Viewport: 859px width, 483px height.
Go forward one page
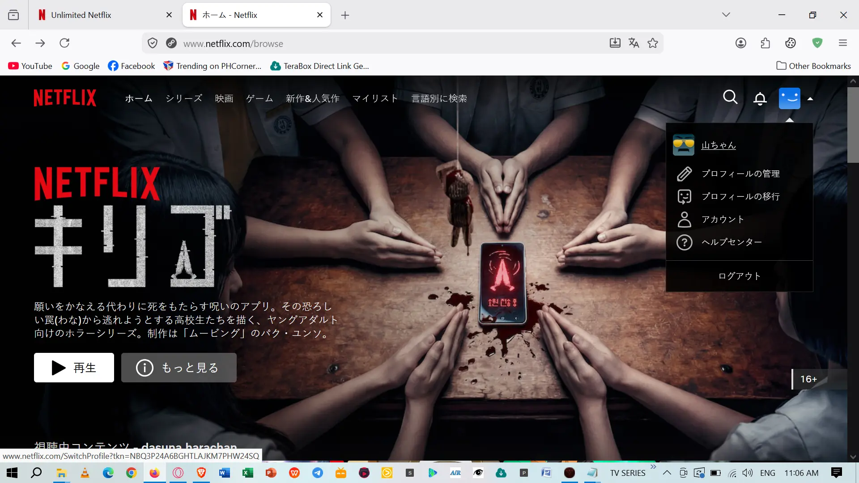[40, 43]
